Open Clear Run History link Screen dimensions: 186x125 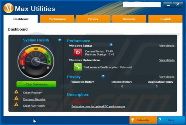(34, 106)
